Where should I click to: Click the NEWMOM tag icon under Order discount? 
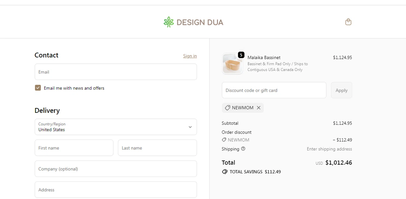(x=224, y=140)
